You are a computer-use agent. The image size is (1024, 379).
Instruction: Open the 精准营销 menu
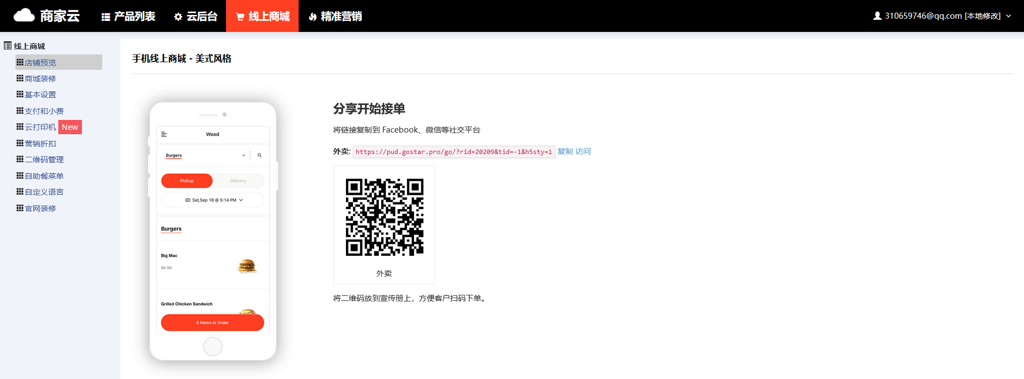tap(335, 17)
